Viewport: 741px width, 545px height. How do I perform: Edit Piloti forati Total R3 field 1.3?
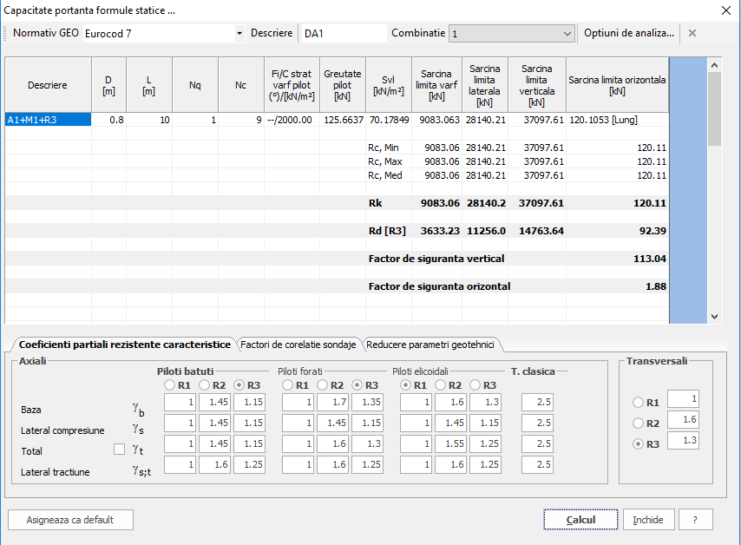pos(367,443)
